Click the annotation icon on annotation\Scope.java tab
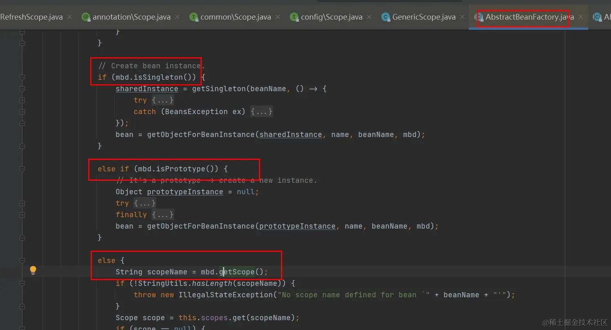The image size is (611, 330). tap(86, 17)
